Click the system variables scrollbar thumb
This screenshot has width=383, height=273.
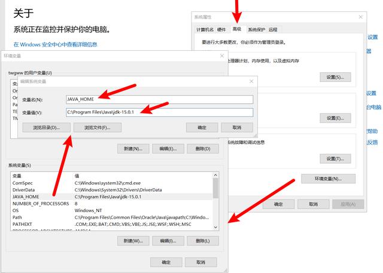tap(215, 188)
